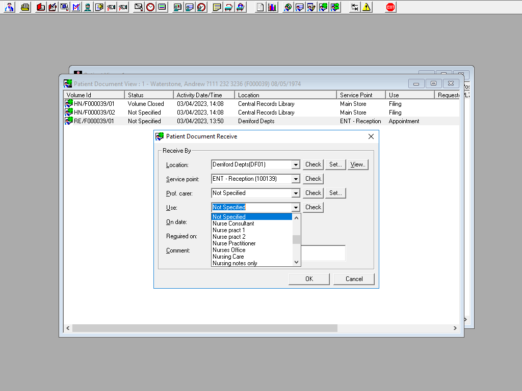
Task: Click the yellow printer icon in toolbar
Action: coord(25,7)
